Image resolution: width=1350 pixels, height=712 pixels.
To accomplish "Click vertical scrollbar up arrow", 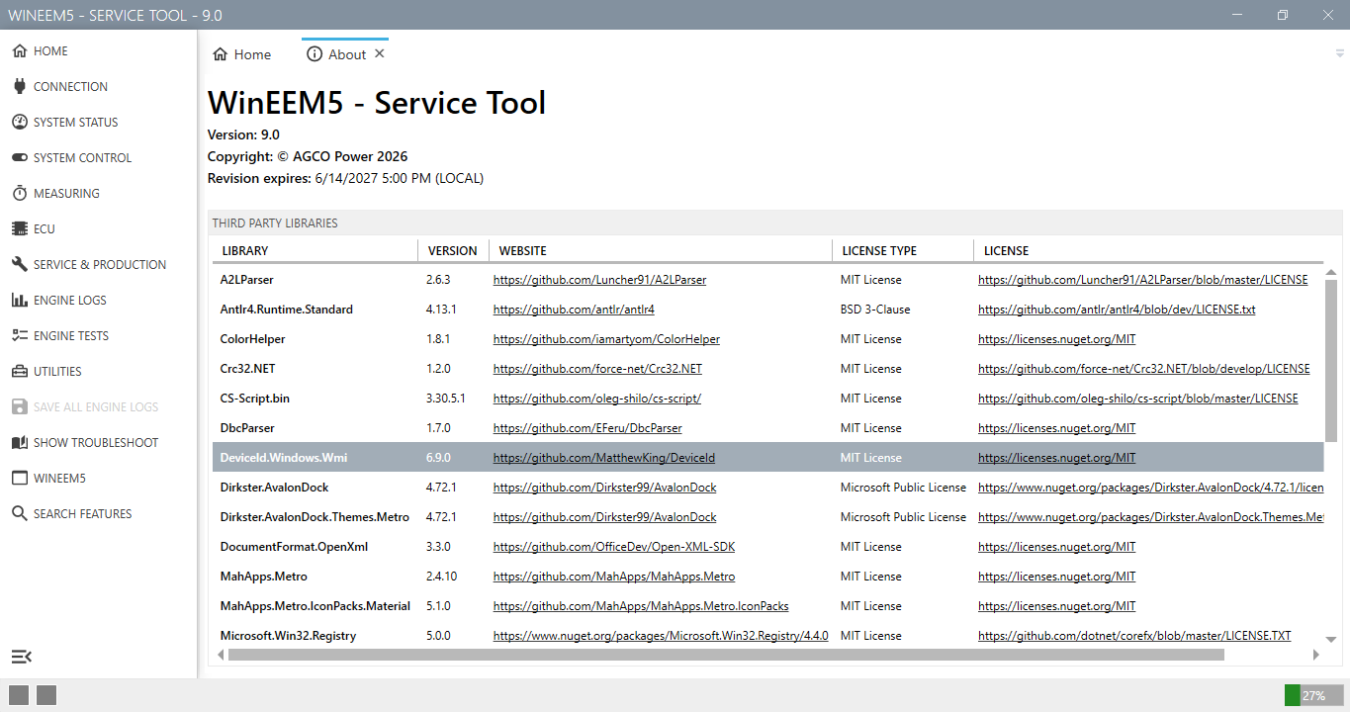I will click(1331, 273).
